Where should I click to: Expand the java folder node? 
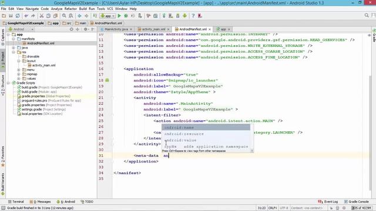(14, 47)
